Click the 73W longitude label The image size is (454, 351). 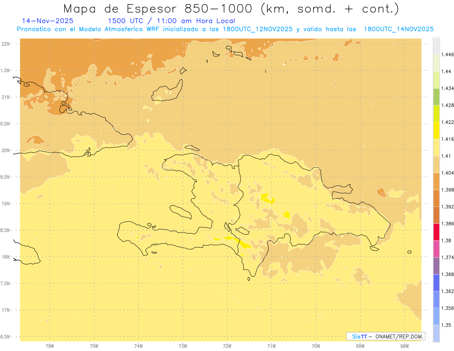(x=183, y=346)
